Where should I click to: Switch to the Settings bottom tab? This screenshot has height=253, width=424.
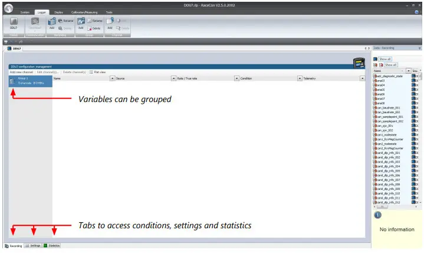pyautogui.click(x=33, y=246)
